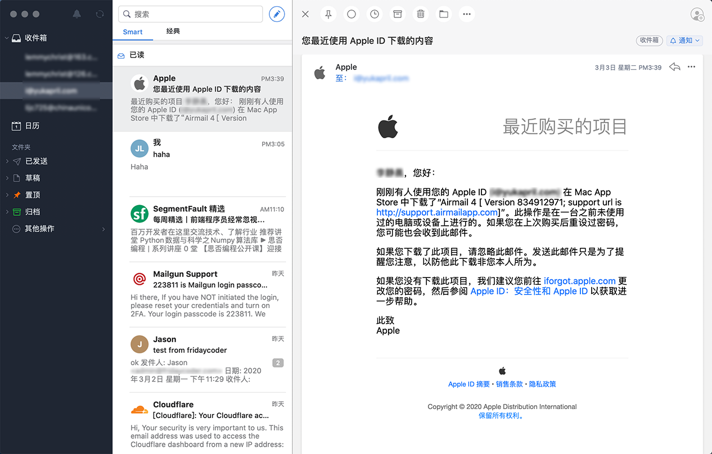This screenshot has height=454, width=712.
Task: Click the snooze clock icon in toolbar
Action: coord(375,14)
